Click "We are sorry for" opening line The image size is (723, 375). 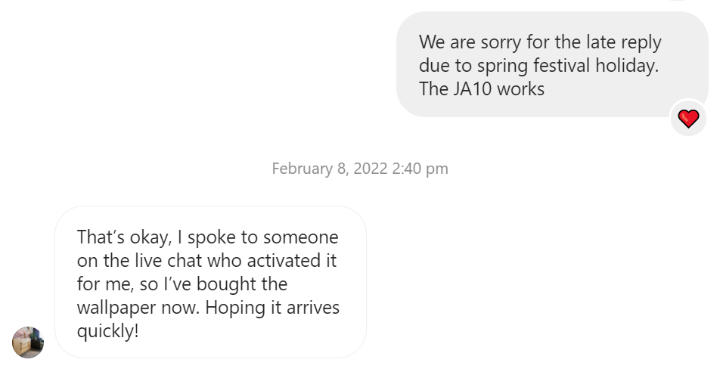[476, 42]
